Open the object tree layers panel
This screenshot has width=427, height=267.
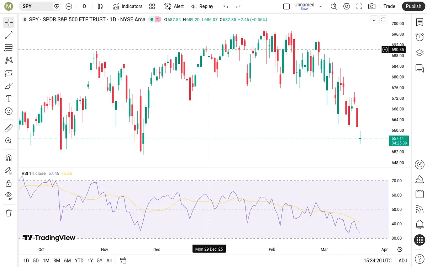click(x=420, y=52)
